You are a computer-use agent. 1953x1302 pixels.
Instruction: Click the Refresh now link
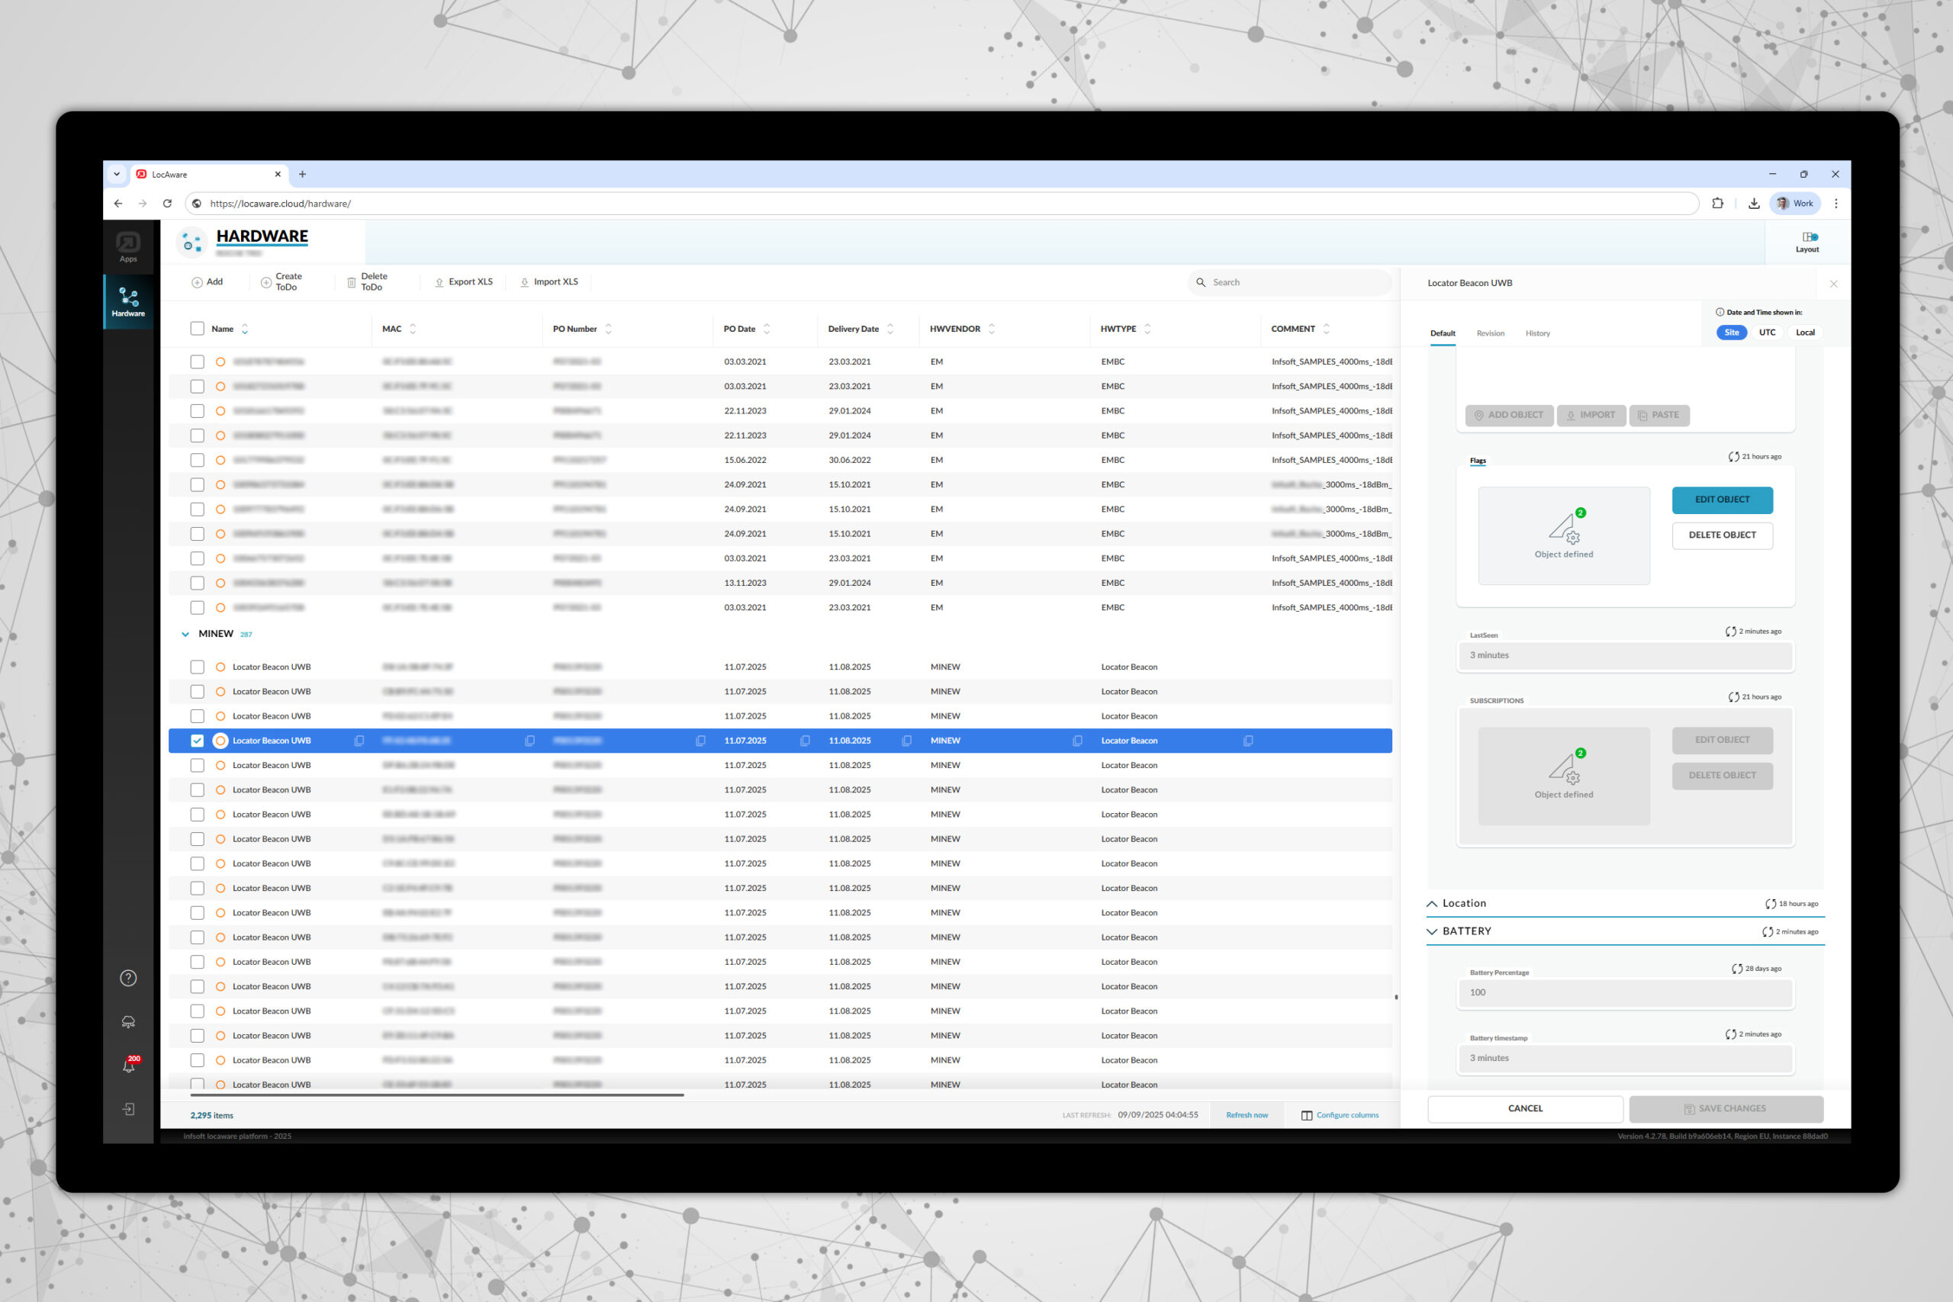pyautogui.click(x=1247, y=1115)
